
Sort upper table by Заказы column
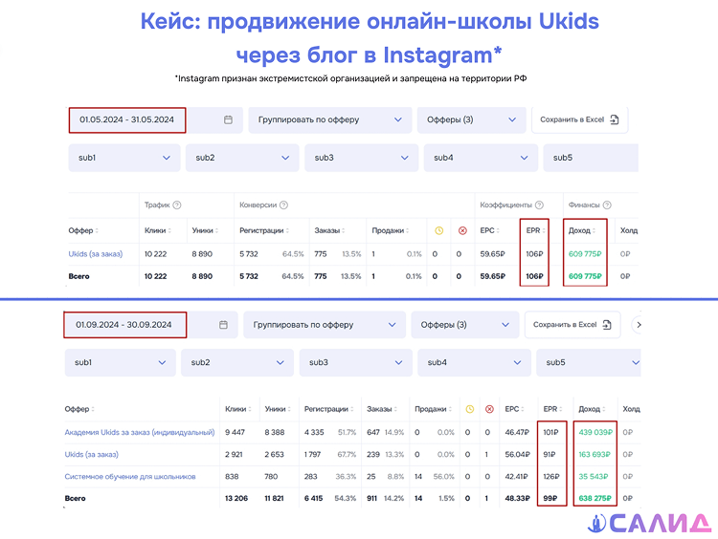tap(329, 230)
